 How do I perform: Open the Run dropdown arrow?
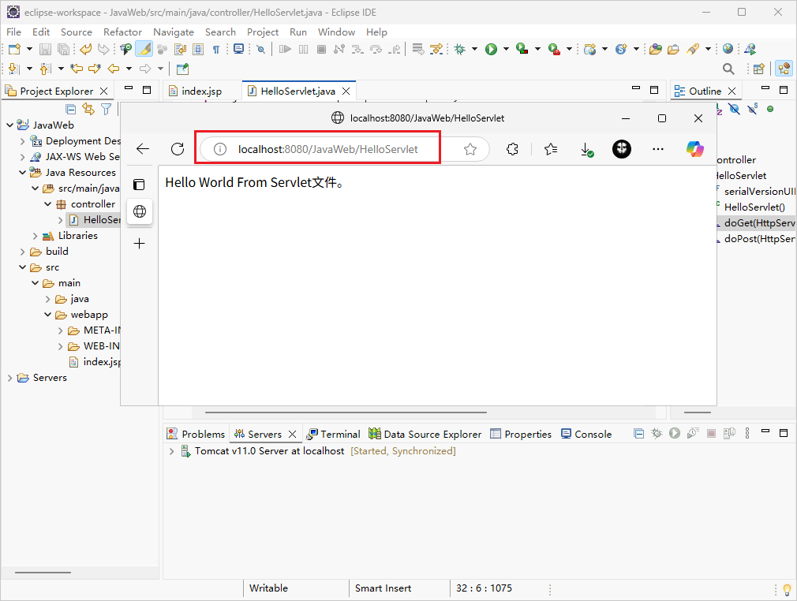[x=506, y=49]
